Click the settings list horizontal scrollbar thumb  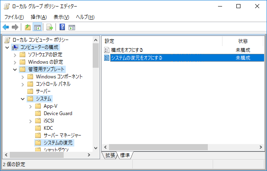[158, 147]
